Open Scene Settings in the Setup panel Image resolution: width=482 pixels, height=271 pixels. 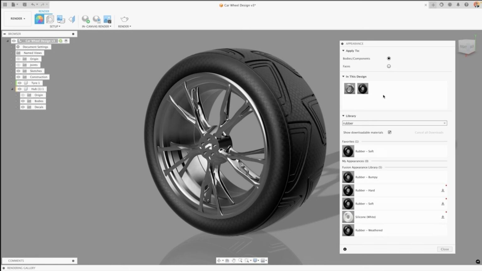pos(50,19)
